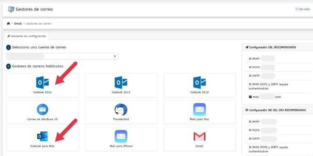Click the Mail para iPhone label
Screen dimensions: 313x156
(x=121, y=146)
